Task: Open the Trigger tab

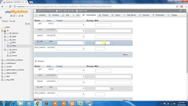Action: coord(172,15)
